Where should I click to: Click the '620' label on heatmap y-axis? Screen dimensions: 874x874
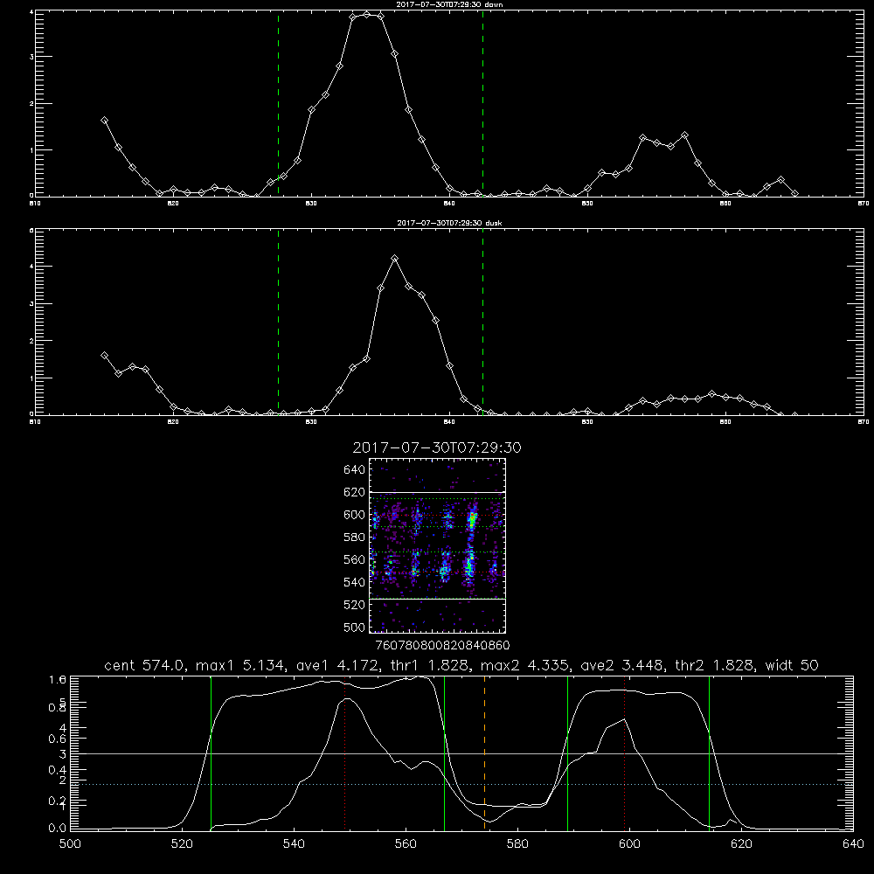click(355, 492)
